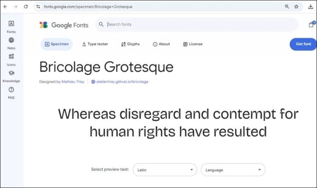
Task: Open the zoom magnifier in address bar
Action: click(x=287, y=7)
